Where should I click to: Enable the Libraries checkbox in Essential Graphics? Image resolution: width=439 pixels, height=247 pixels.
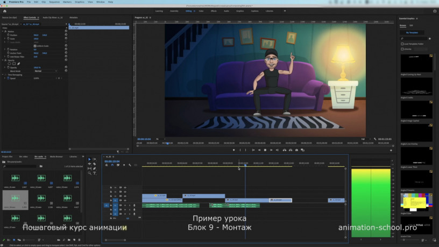[401, 49]
